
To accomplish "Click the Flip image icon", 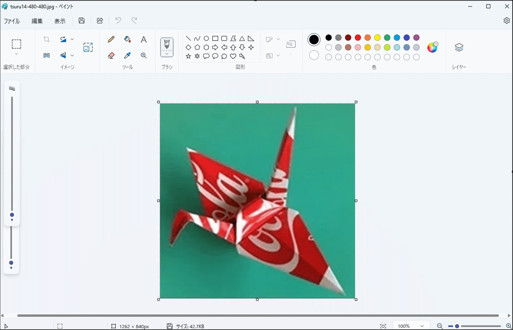I will coord(63,55).
